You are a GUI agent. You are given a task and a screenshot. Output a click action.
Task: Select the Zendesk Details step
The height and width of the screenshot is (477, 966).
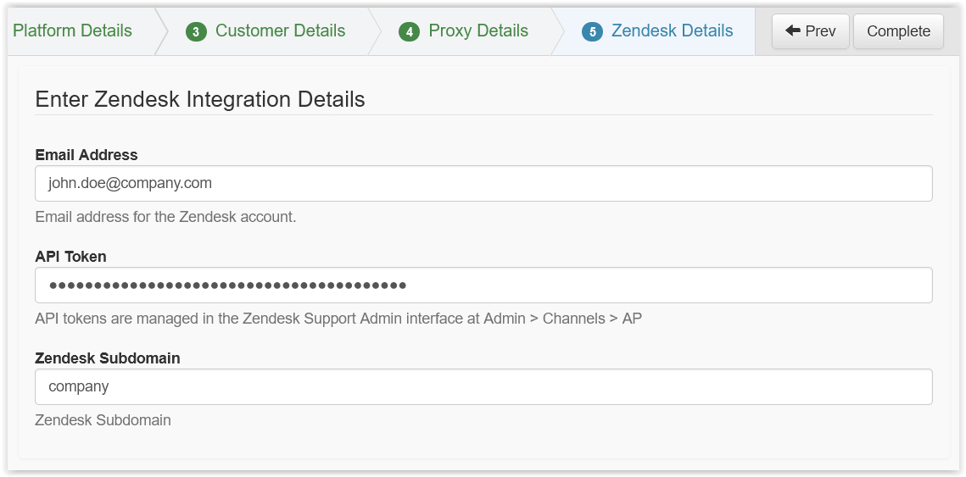pos(673,31)
